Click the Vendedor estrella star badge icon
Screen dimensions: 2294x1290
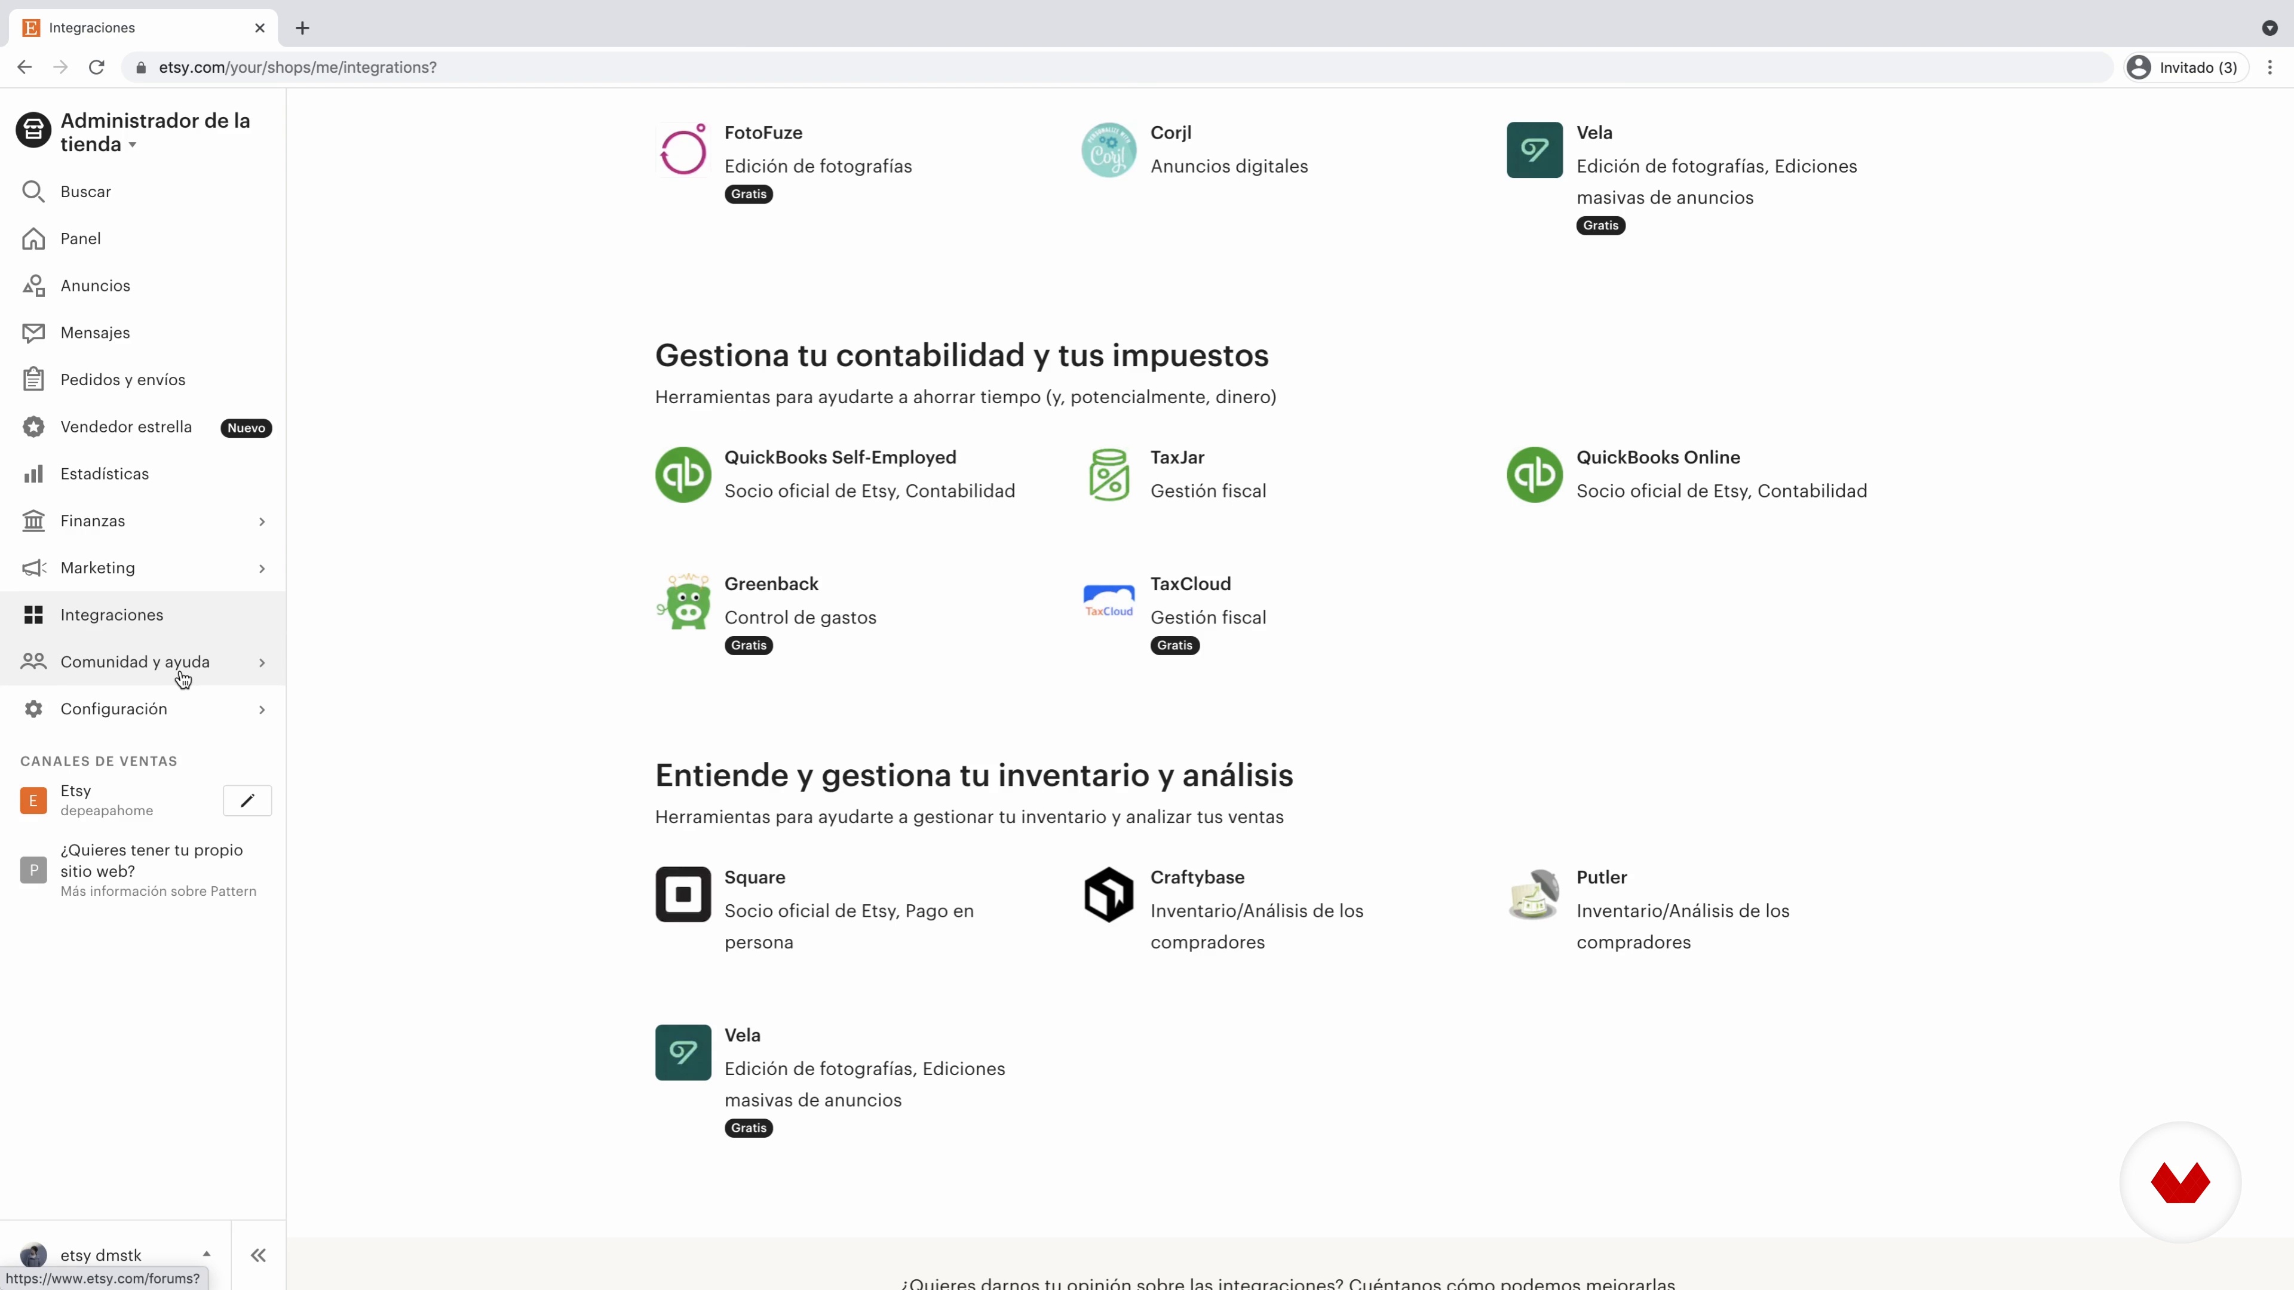[33, 426]
